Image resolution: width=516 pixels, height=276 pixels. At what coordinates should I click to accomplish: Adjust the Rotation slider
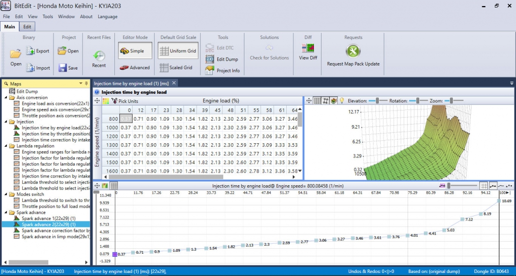coord(418,101)
